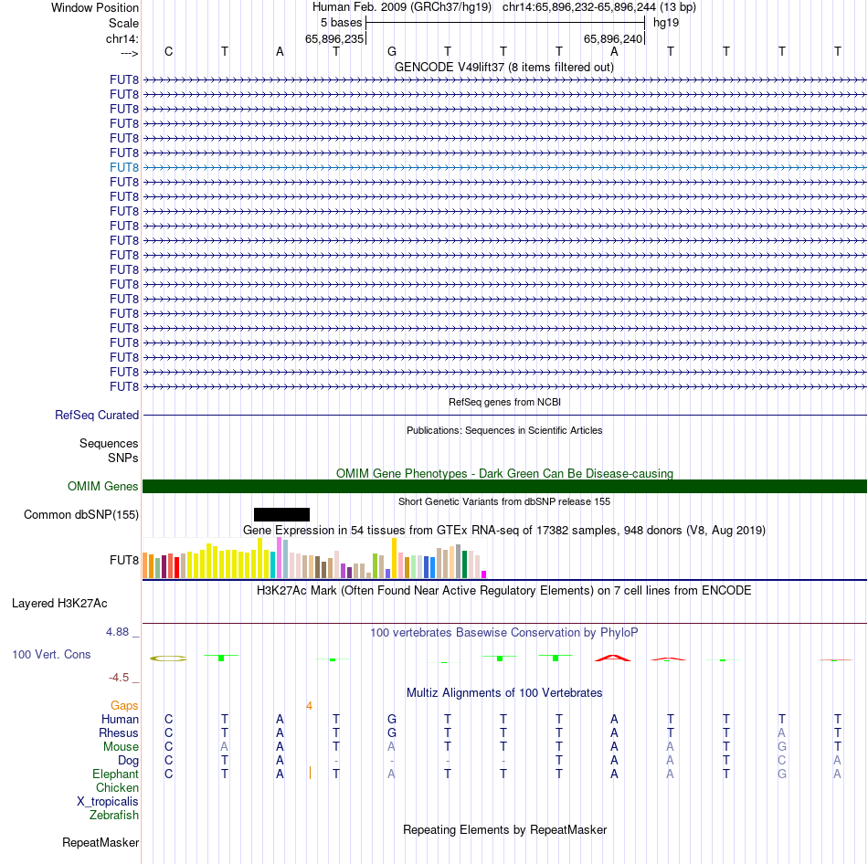Viewport: 868px width, 864px height.
Task: Click the Short Genetic Variants from dbSNP title
Action: pyautogui.click(x=504, y=501)
